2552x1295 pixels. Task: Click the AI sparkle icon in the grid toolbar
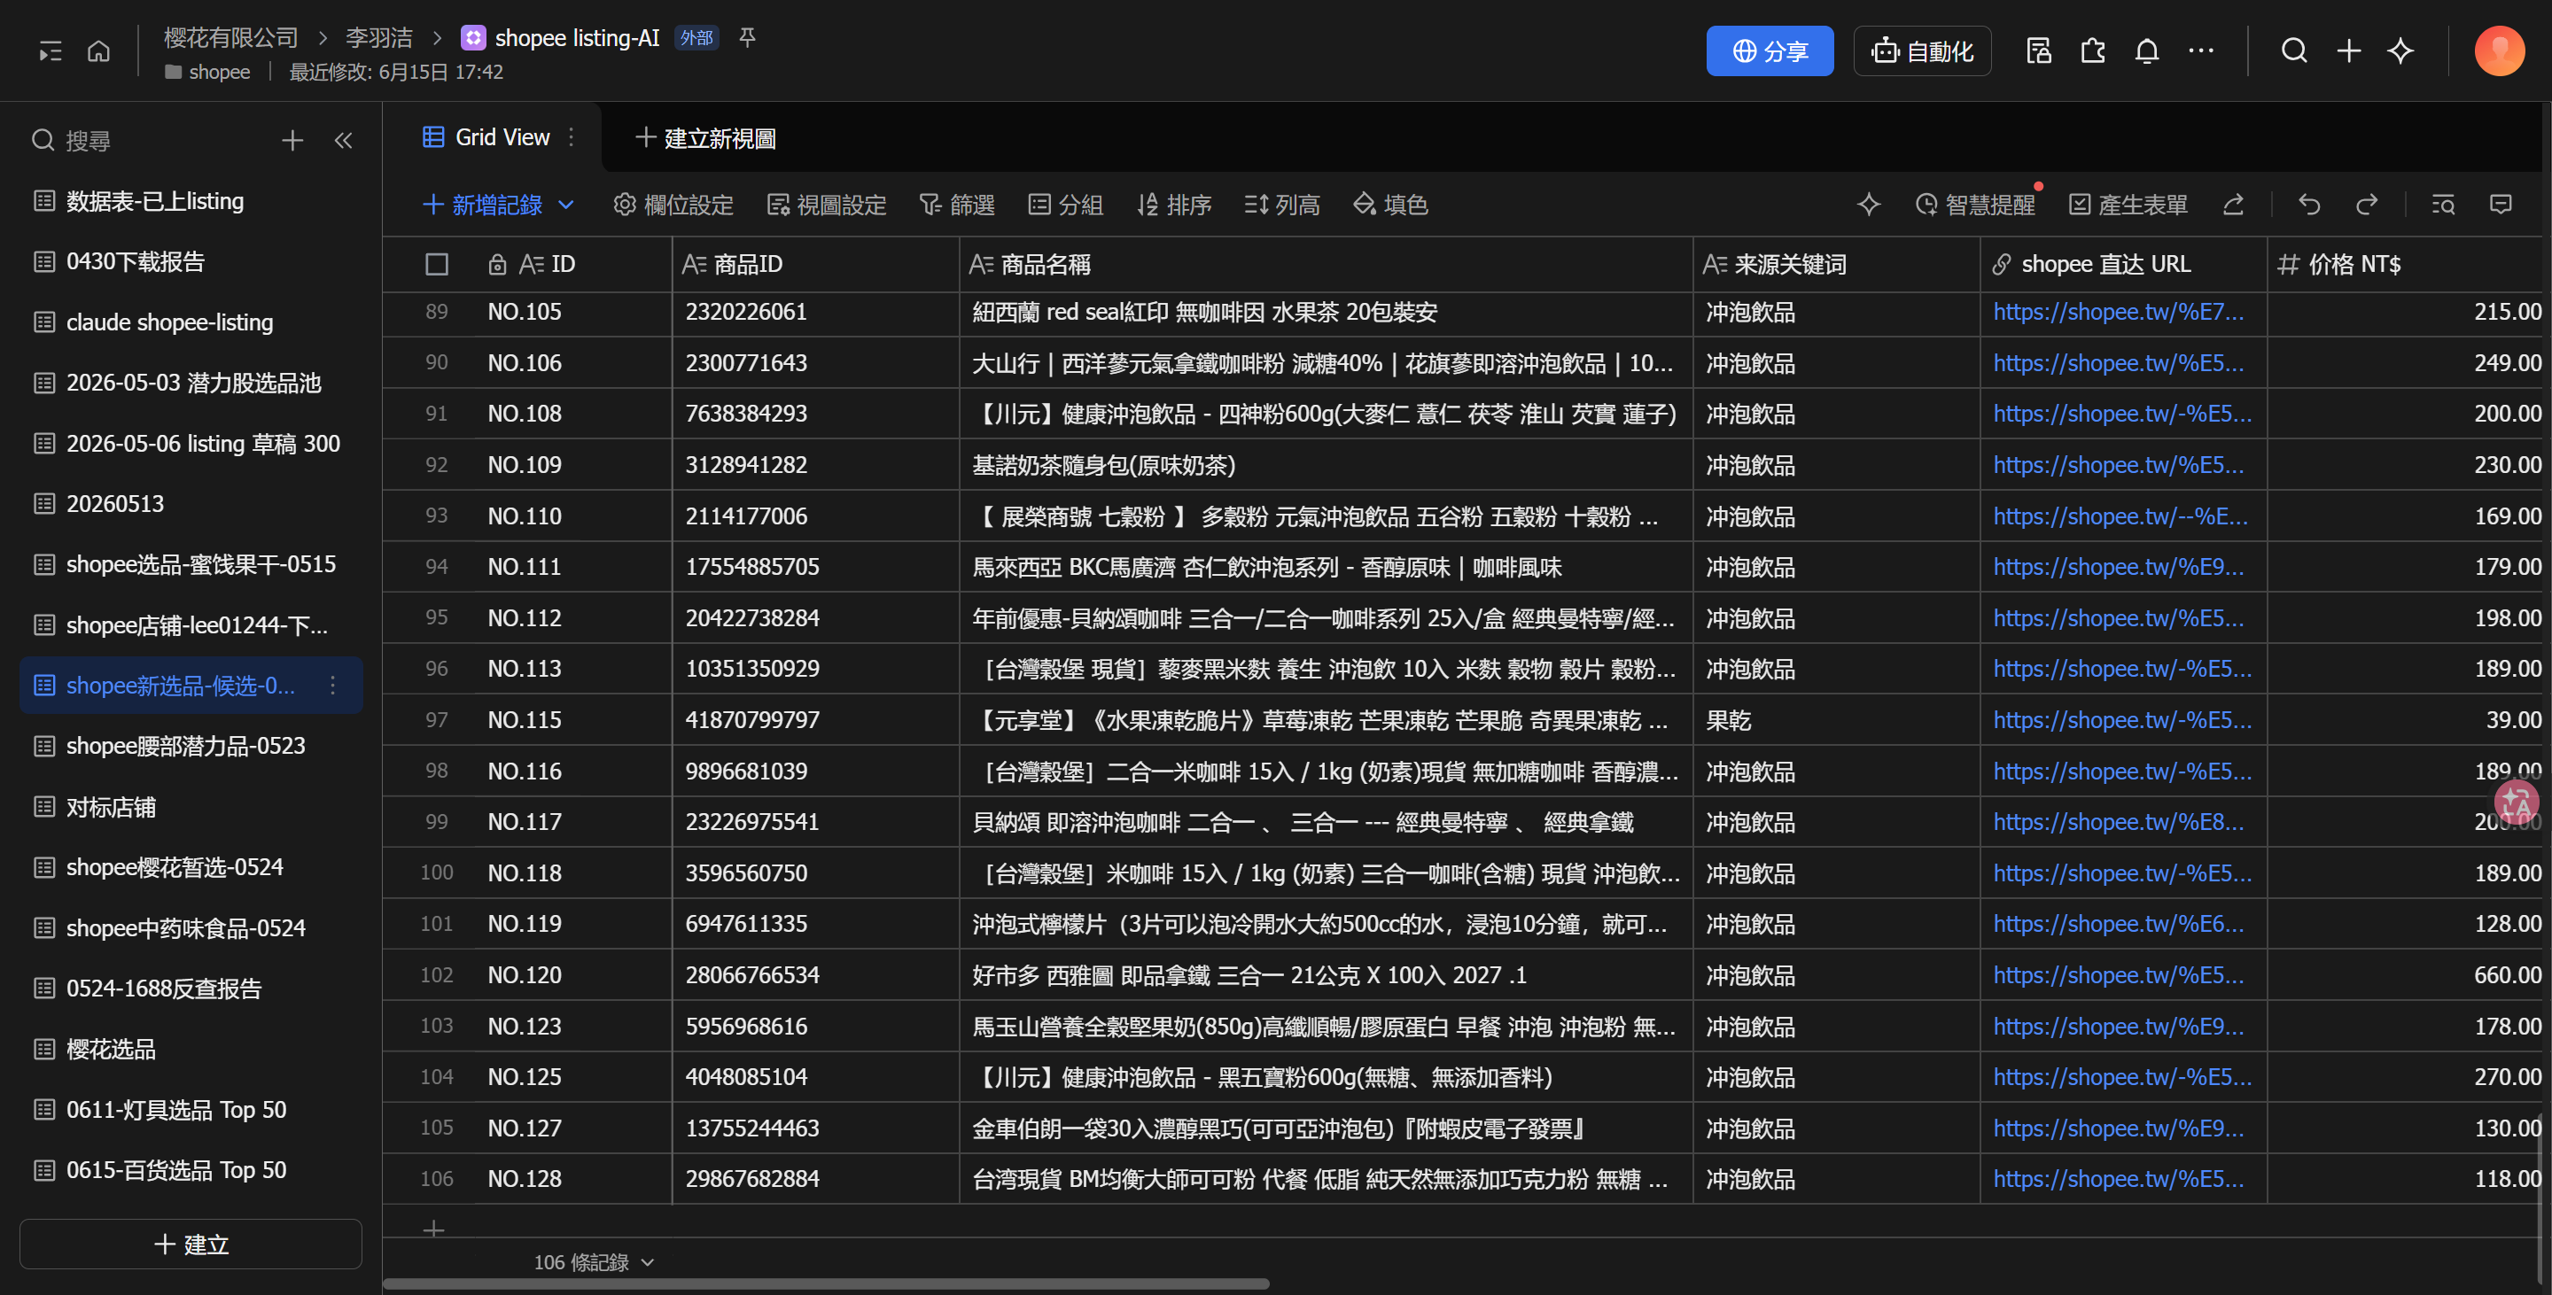pos(1869,205)
